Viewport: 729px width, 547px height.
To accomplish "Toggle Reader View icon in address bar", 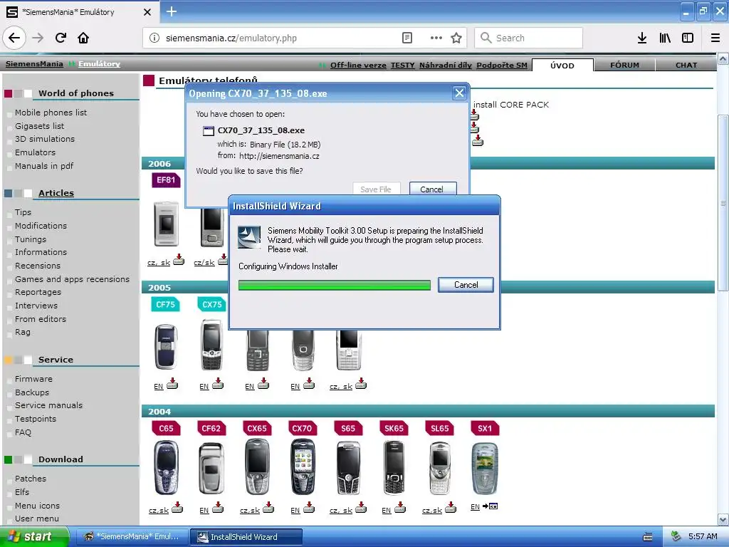I will (407, 38).
